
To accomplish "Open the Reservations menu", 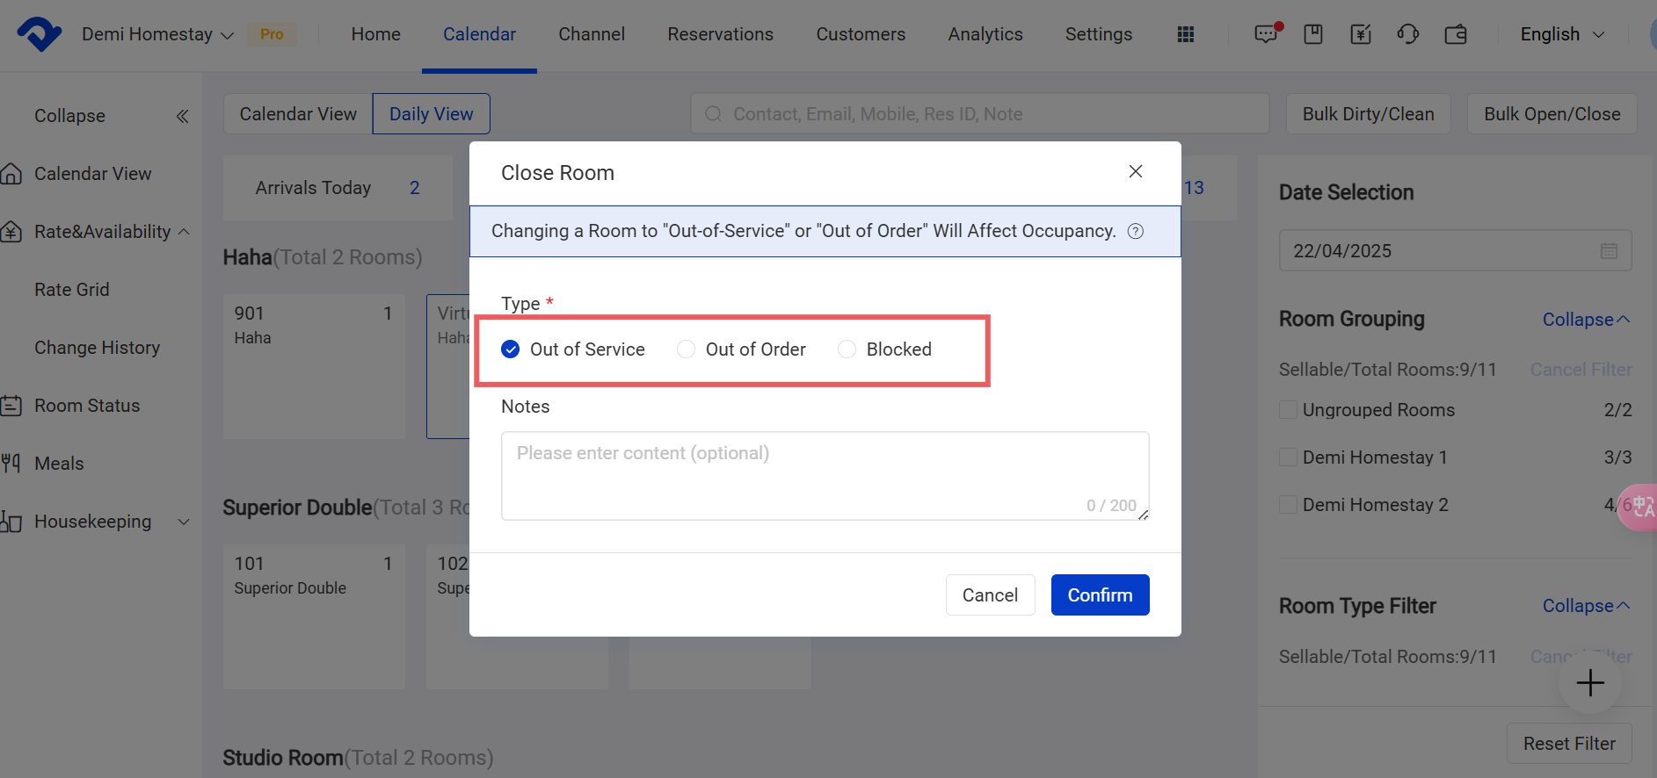I will (x=720, y=34).
